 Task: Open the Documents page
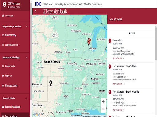9,66
